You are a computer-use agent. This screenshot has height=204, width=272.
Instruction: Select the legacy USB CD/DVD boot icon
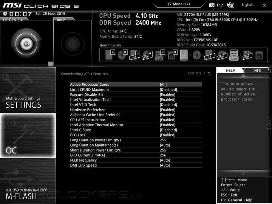tap(222, 55)
